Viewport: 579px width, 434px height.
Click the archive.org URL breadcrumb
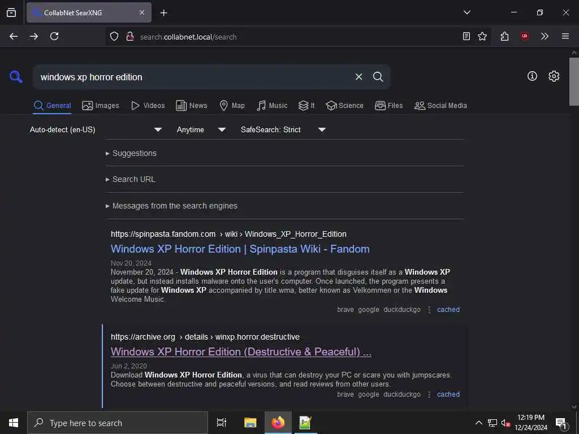[205, 337]
